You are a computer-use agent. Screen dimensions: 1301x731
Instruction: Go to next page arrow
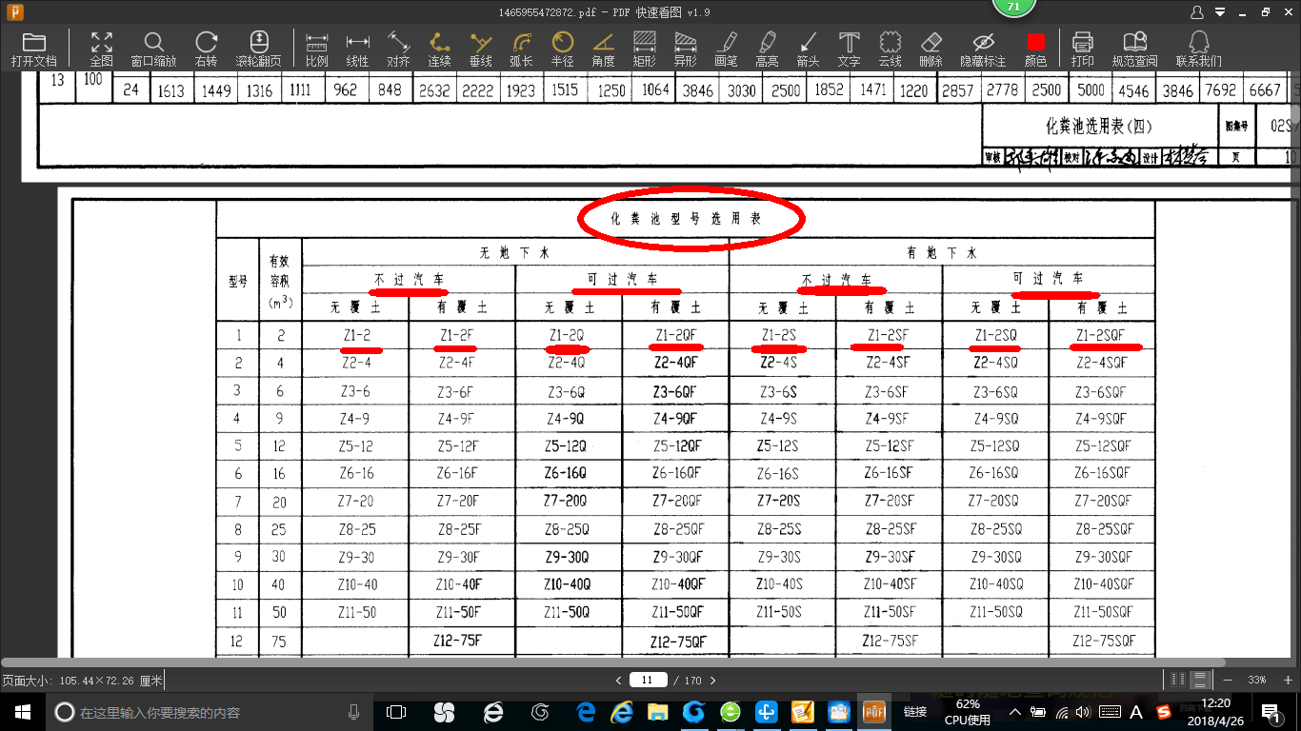[x=712, y=680]
